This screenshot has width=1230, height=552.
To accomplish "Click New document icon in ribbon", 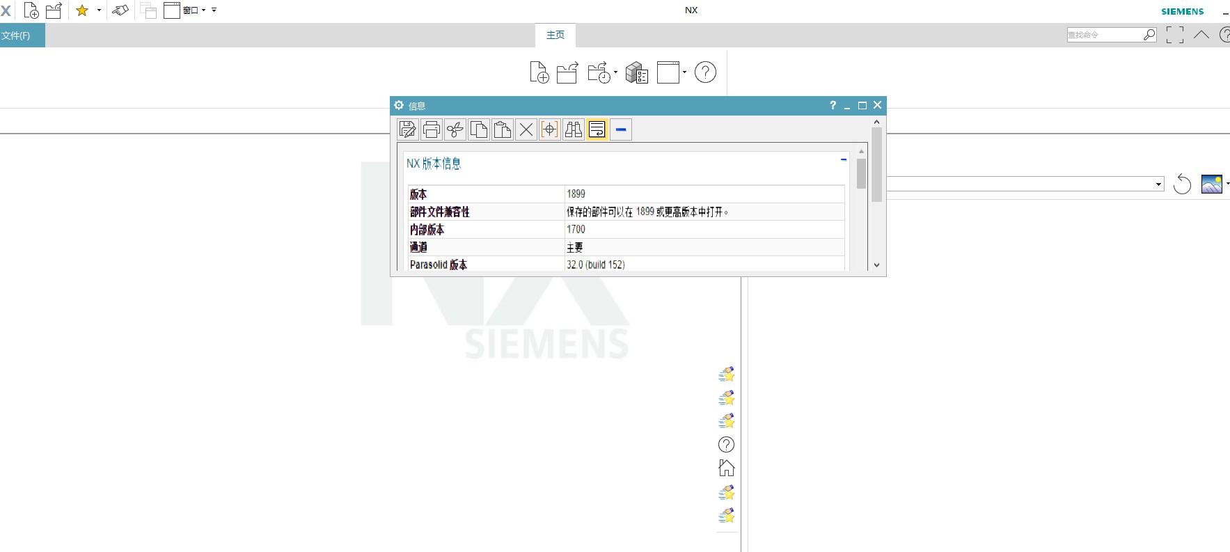I will [539, 72].
